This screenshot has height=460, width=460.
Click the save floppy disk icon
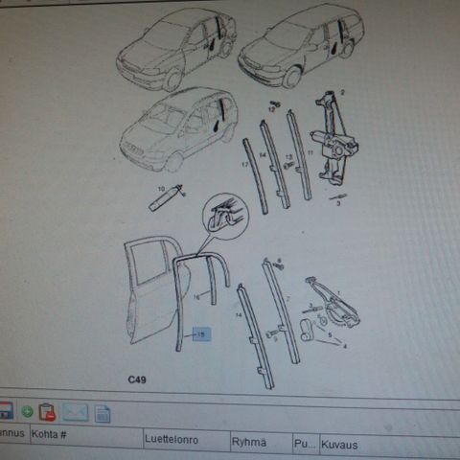tap(6, 410)
